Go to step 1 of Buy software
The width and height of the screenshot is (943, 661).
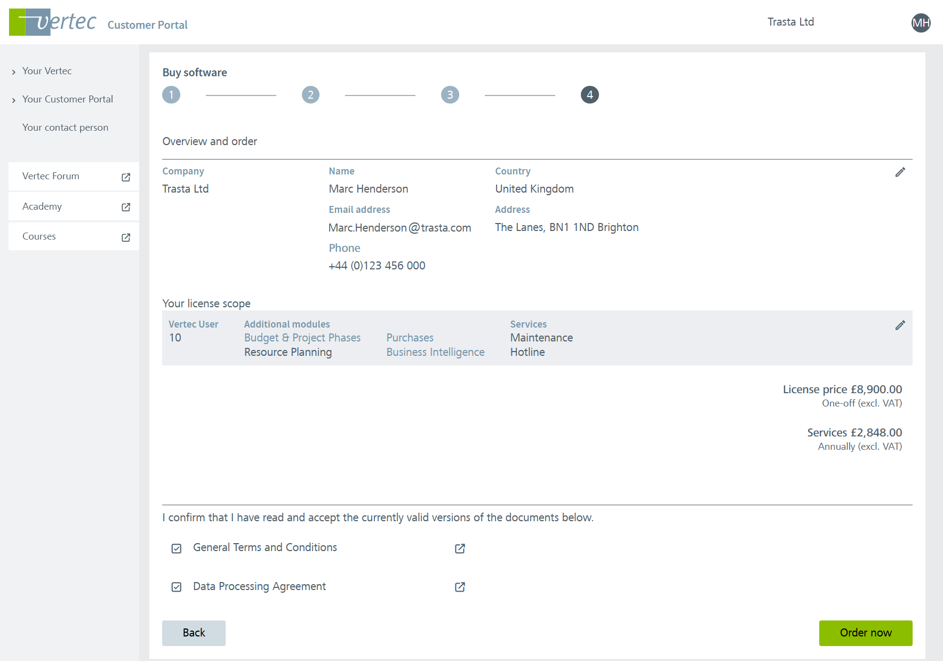click(171, 95)
